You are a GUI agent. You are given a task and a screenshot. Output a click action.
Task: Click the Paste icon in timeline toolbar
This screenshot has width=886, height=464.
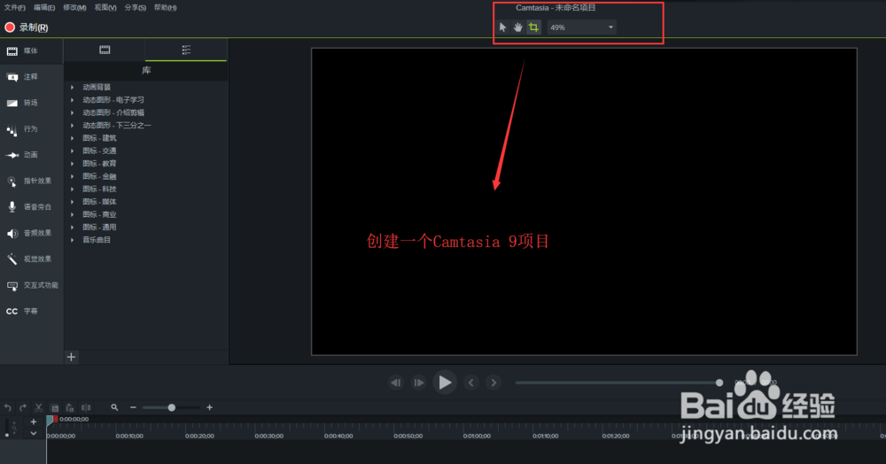tap(70, 407)
